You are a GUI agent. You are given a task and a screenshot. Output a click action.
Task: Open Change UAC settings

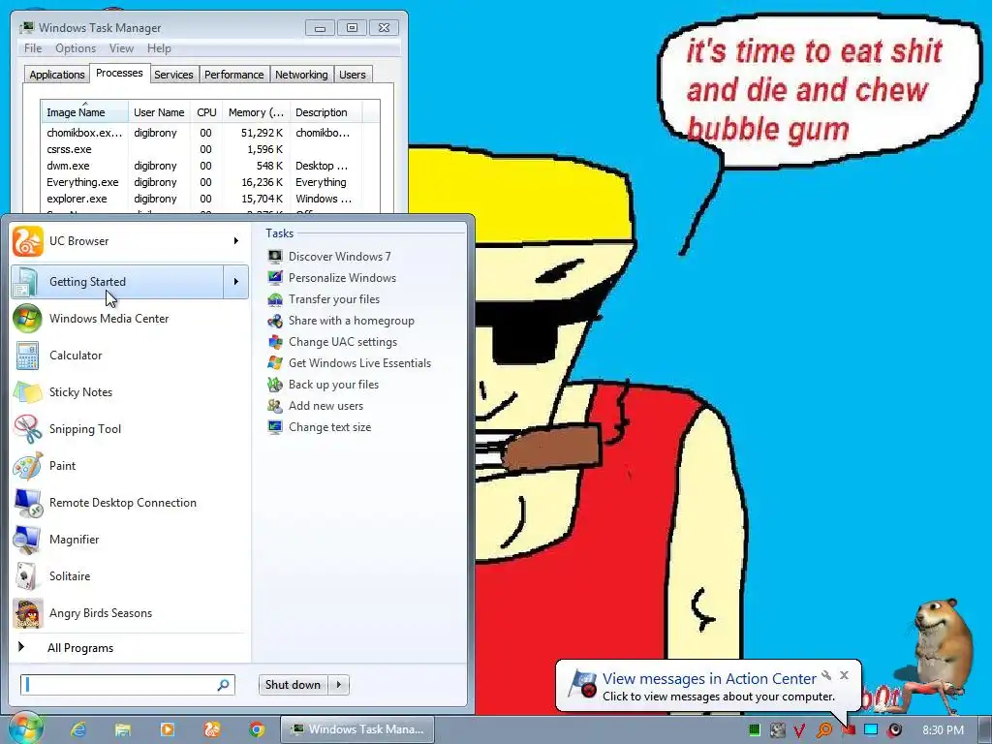coord(332,342)
